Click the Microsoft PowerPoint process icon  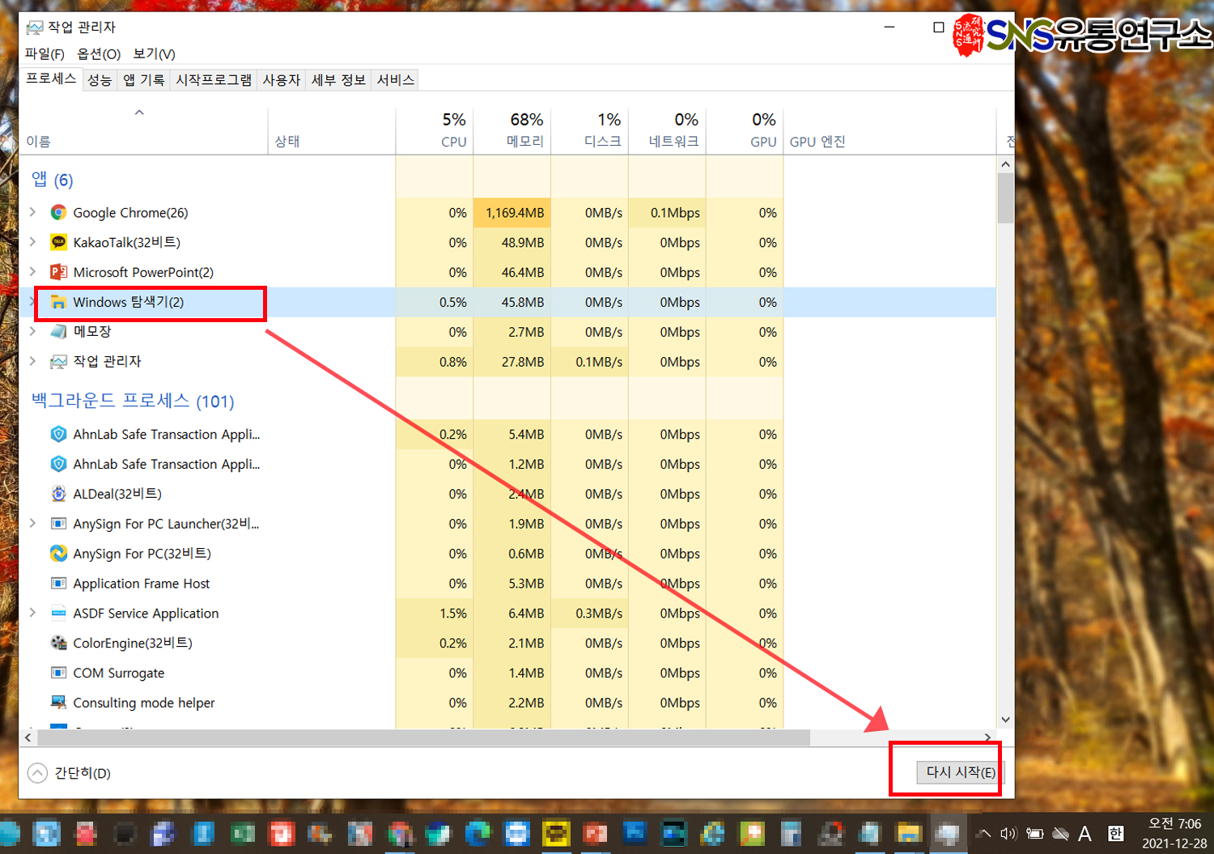[58, 272]
